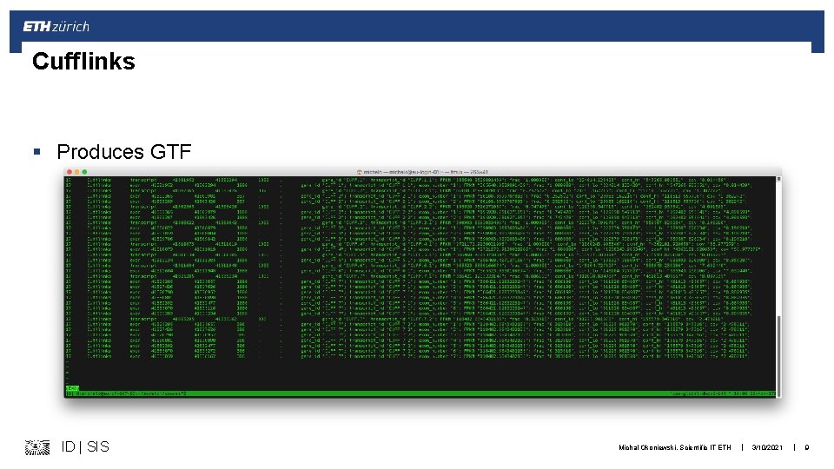The height and width of the screenshot is (469, 834).
Task: Click the ETH zürich logo
Action: 56,27
